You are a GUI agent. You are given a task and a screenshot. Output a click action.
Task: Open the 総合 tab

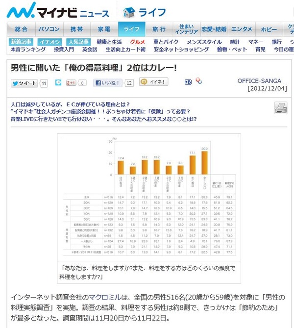[21, 29]
